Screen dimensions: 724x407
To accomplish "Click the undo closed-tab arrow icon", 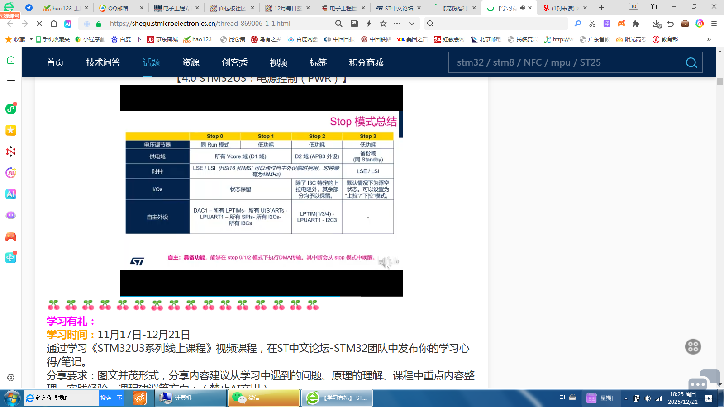I will tap(671, 24).
